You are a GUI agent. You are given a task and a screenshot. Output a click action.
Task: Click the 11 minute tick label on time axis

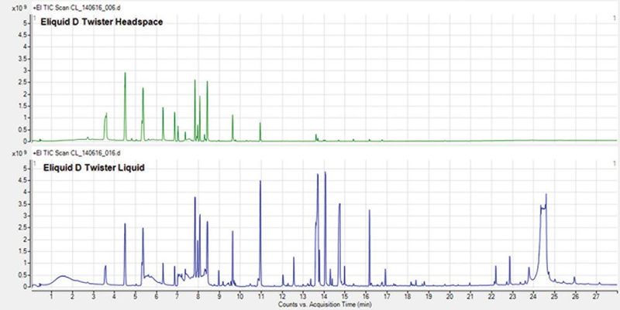tap(260, 295)
